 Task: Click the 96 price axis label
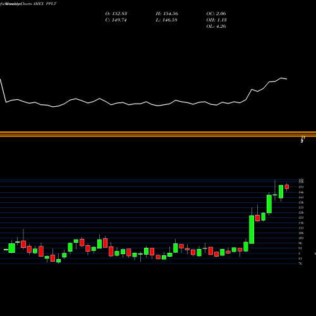click(x=300, y=243)
